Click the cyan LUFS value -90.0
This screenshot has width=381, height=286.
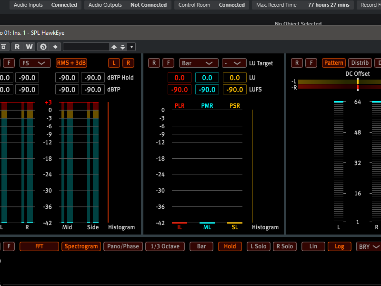(207, 90)
